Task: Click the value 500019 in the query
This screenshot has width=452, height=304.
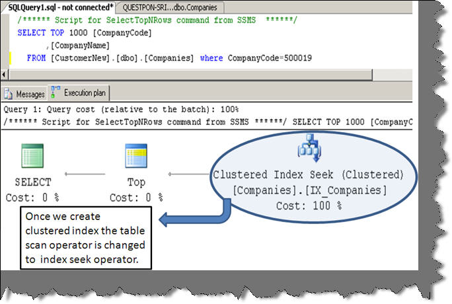Action: coord(298,58)
